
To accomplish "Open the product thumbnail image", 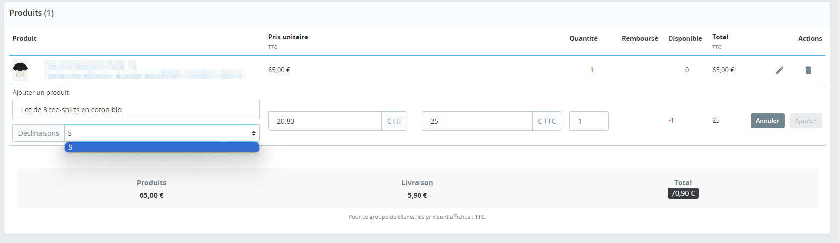I will click(x=20, y=70).
